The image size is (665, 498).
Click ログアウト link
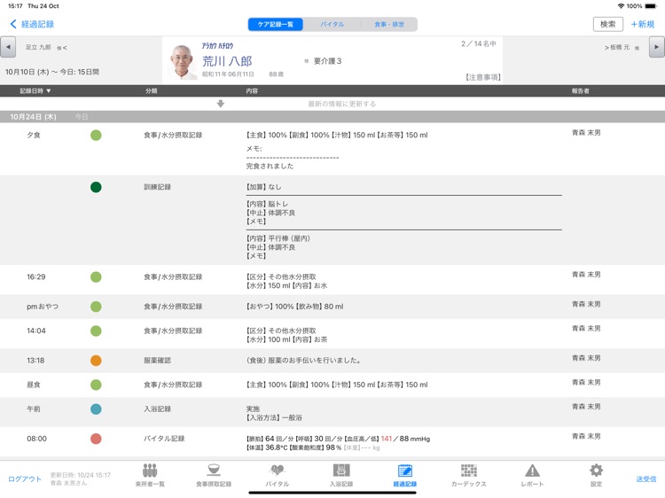[25, 479]
